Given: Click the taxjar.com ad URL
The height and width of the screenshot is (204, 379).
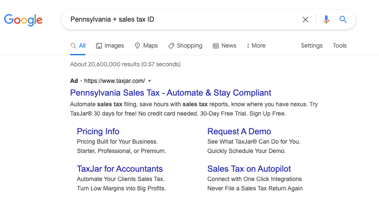Looking at the screenshot, I should click(115, 81).
